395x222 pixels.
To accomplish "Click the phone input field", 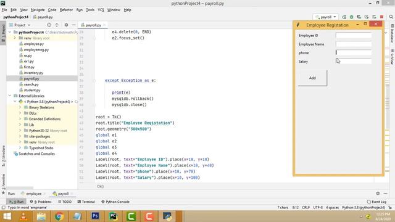I will click(354, 52).
